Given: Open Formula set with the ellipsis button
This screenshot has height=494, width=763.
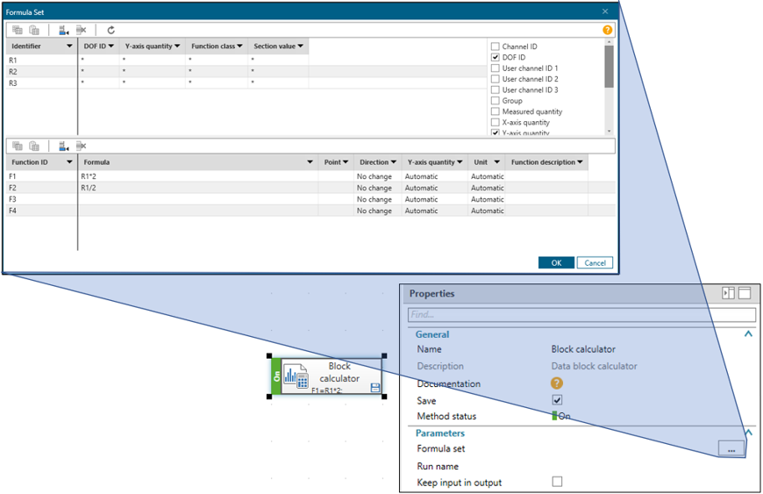Looking at the screenshot, I should click(731, 448).
